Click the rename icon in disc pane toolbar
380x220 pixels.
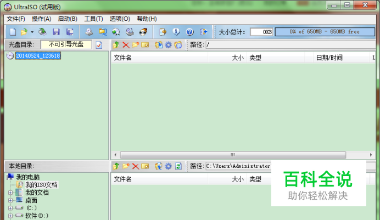(145, 45)
